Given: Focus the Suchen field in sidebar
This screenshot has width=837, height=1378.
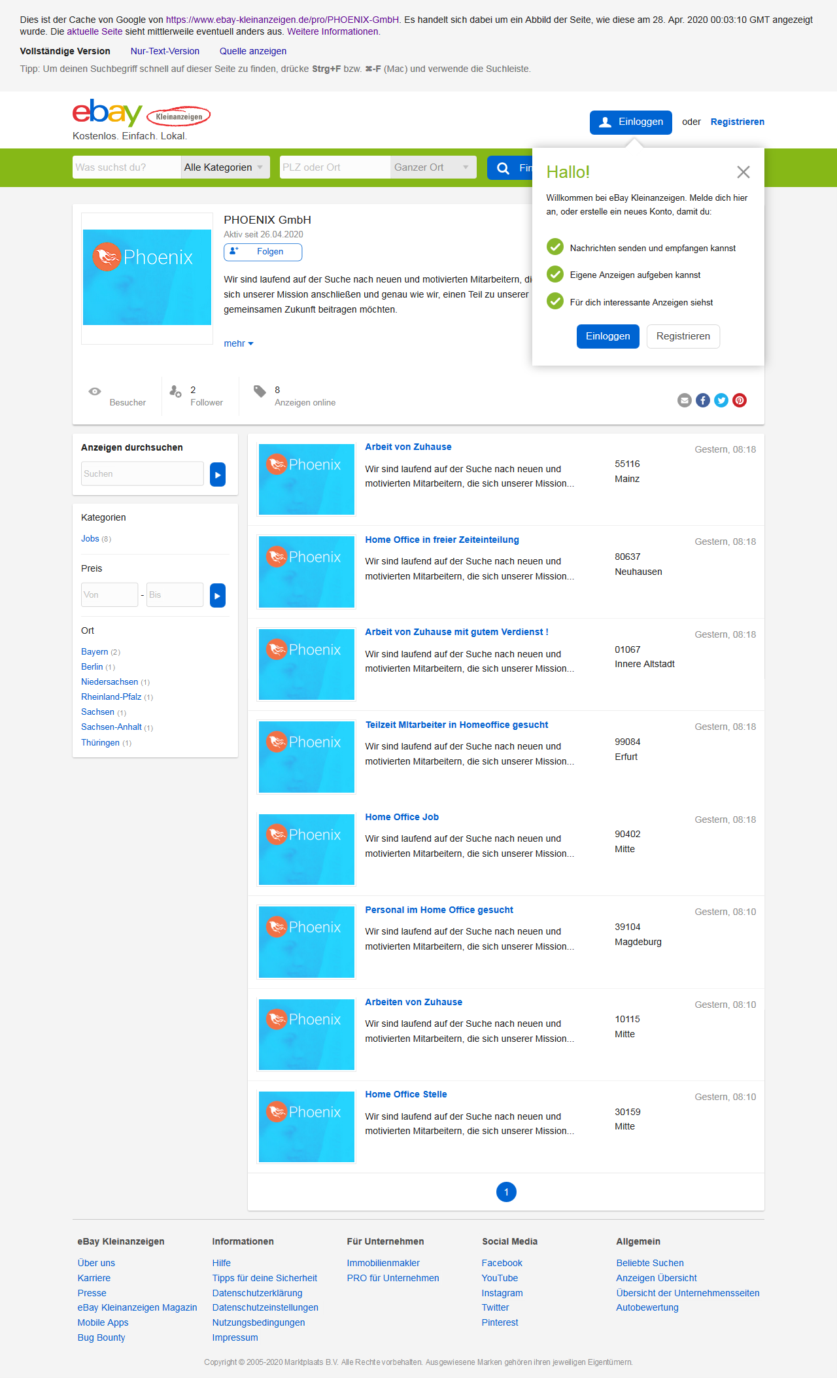Looking at the screenshot, I should (143, 474).
